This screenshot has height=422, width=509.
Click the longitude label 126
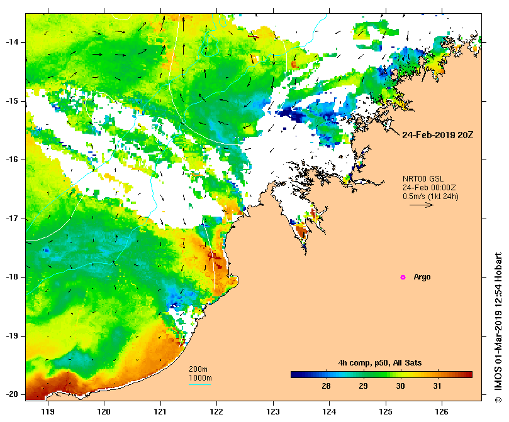[x=442, y=412]
